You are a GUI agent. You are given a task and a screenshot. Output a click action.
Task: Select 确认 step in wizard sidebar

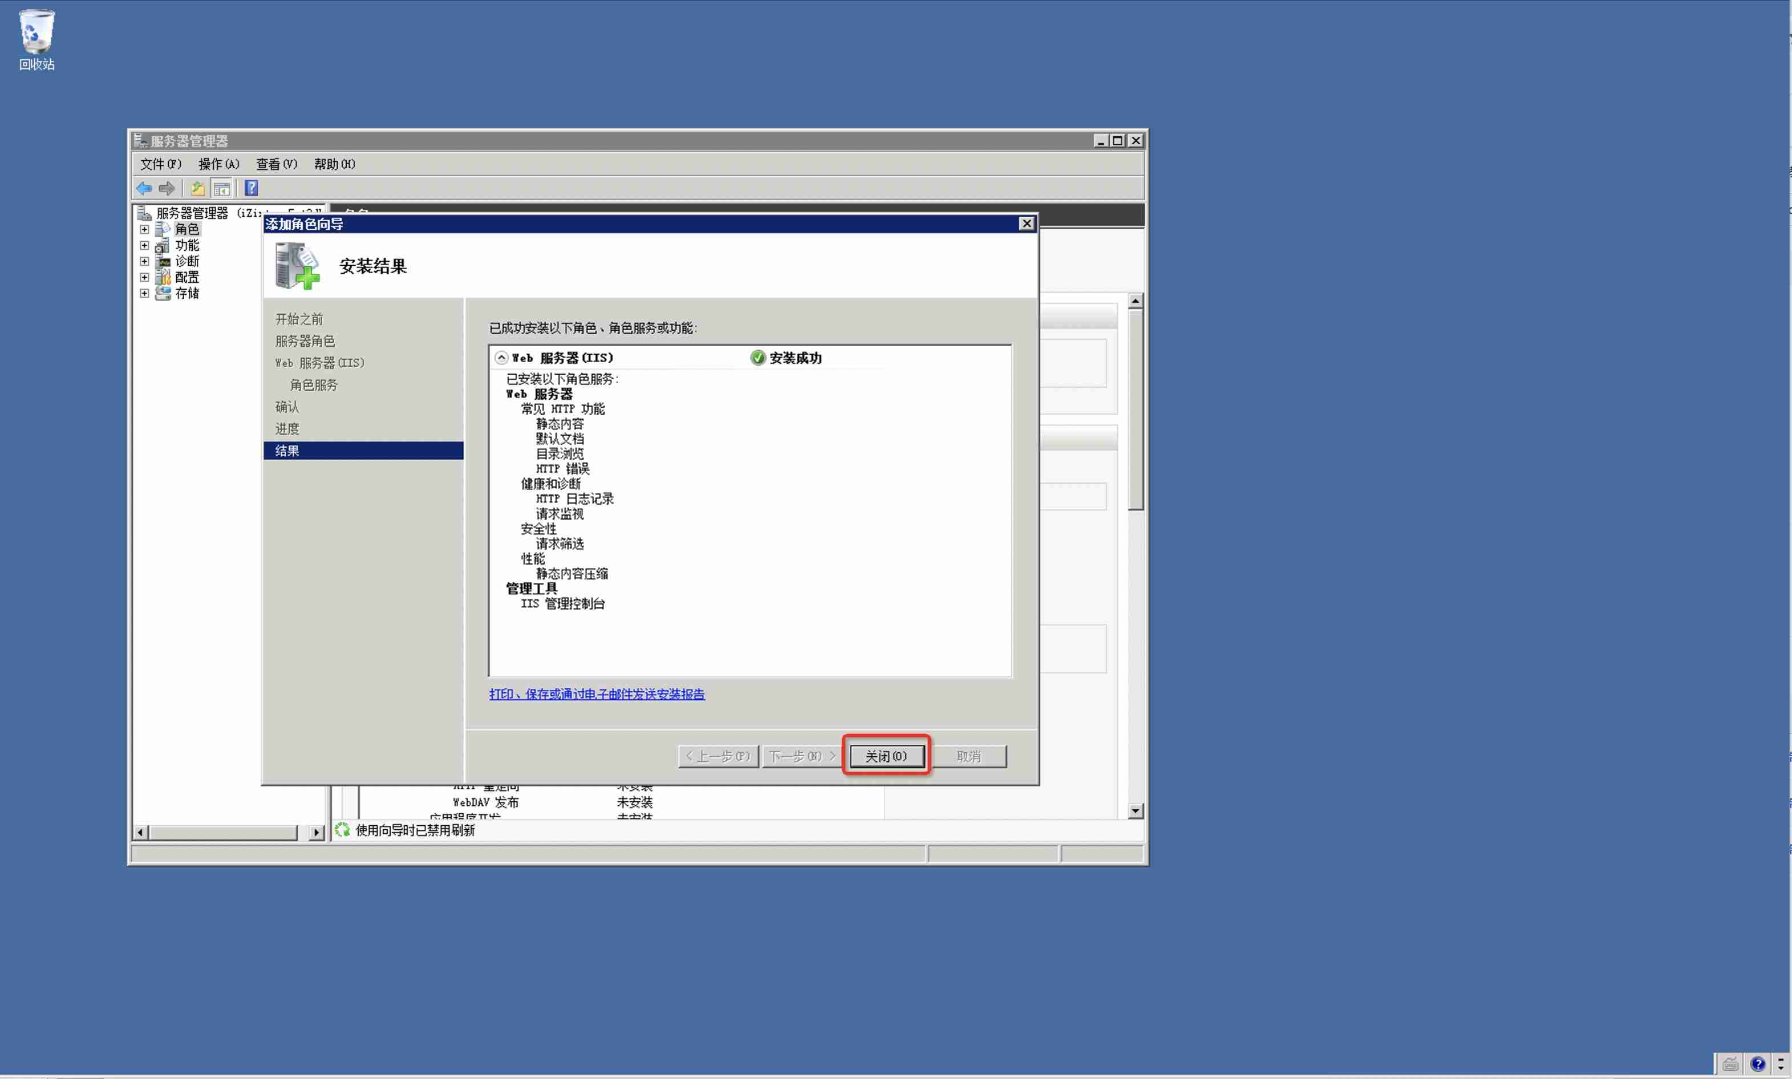click(x=286, y=407)
